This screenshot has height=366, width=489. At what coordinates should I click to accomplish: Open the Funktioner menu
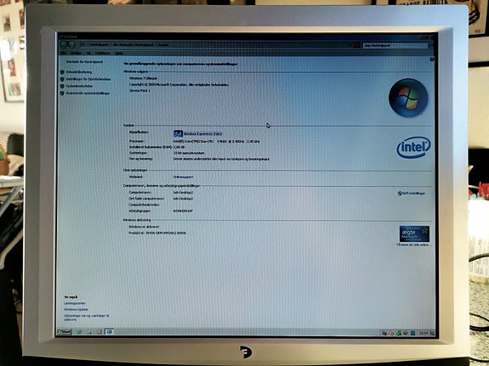click(x=103, y=53)
